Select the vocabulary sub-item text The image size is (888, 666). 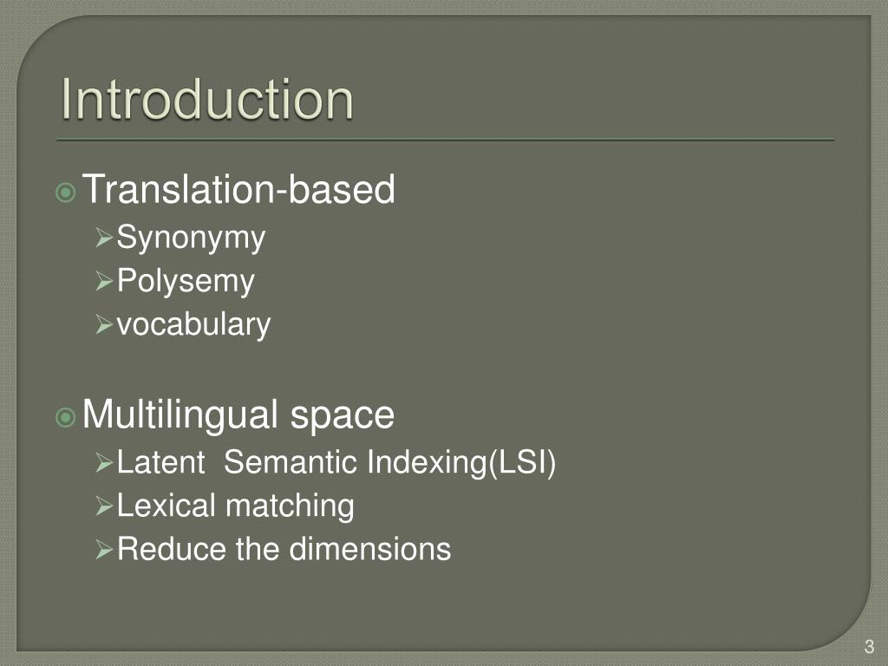pyautogui.click(x=193, y=325)
